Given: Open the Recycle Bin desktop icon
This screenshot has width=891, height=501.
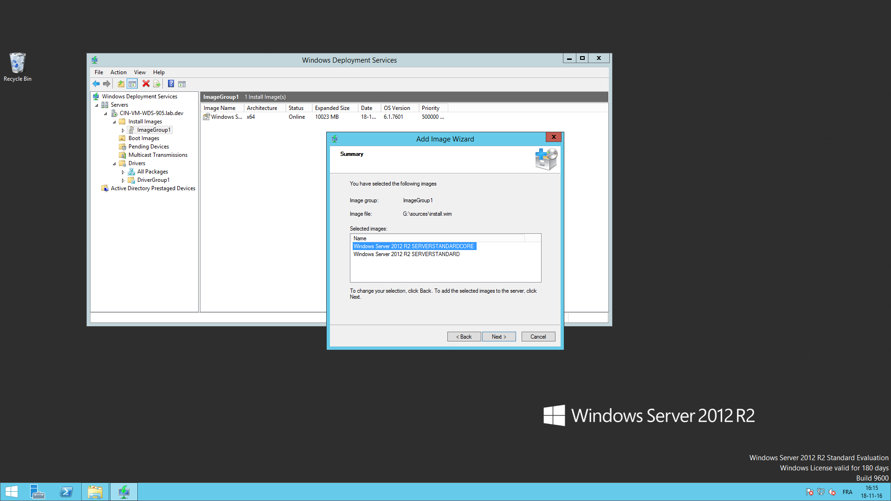Looking at the screenshot, I should pos(18,67).
